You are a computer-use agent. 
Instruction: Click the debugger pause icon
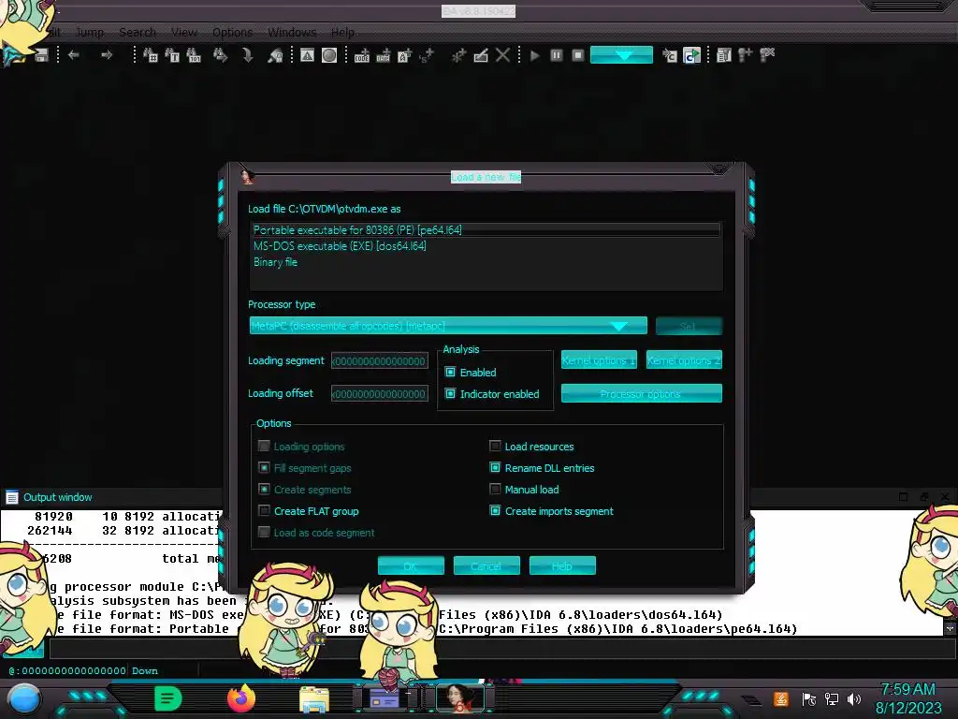(556, 55)
